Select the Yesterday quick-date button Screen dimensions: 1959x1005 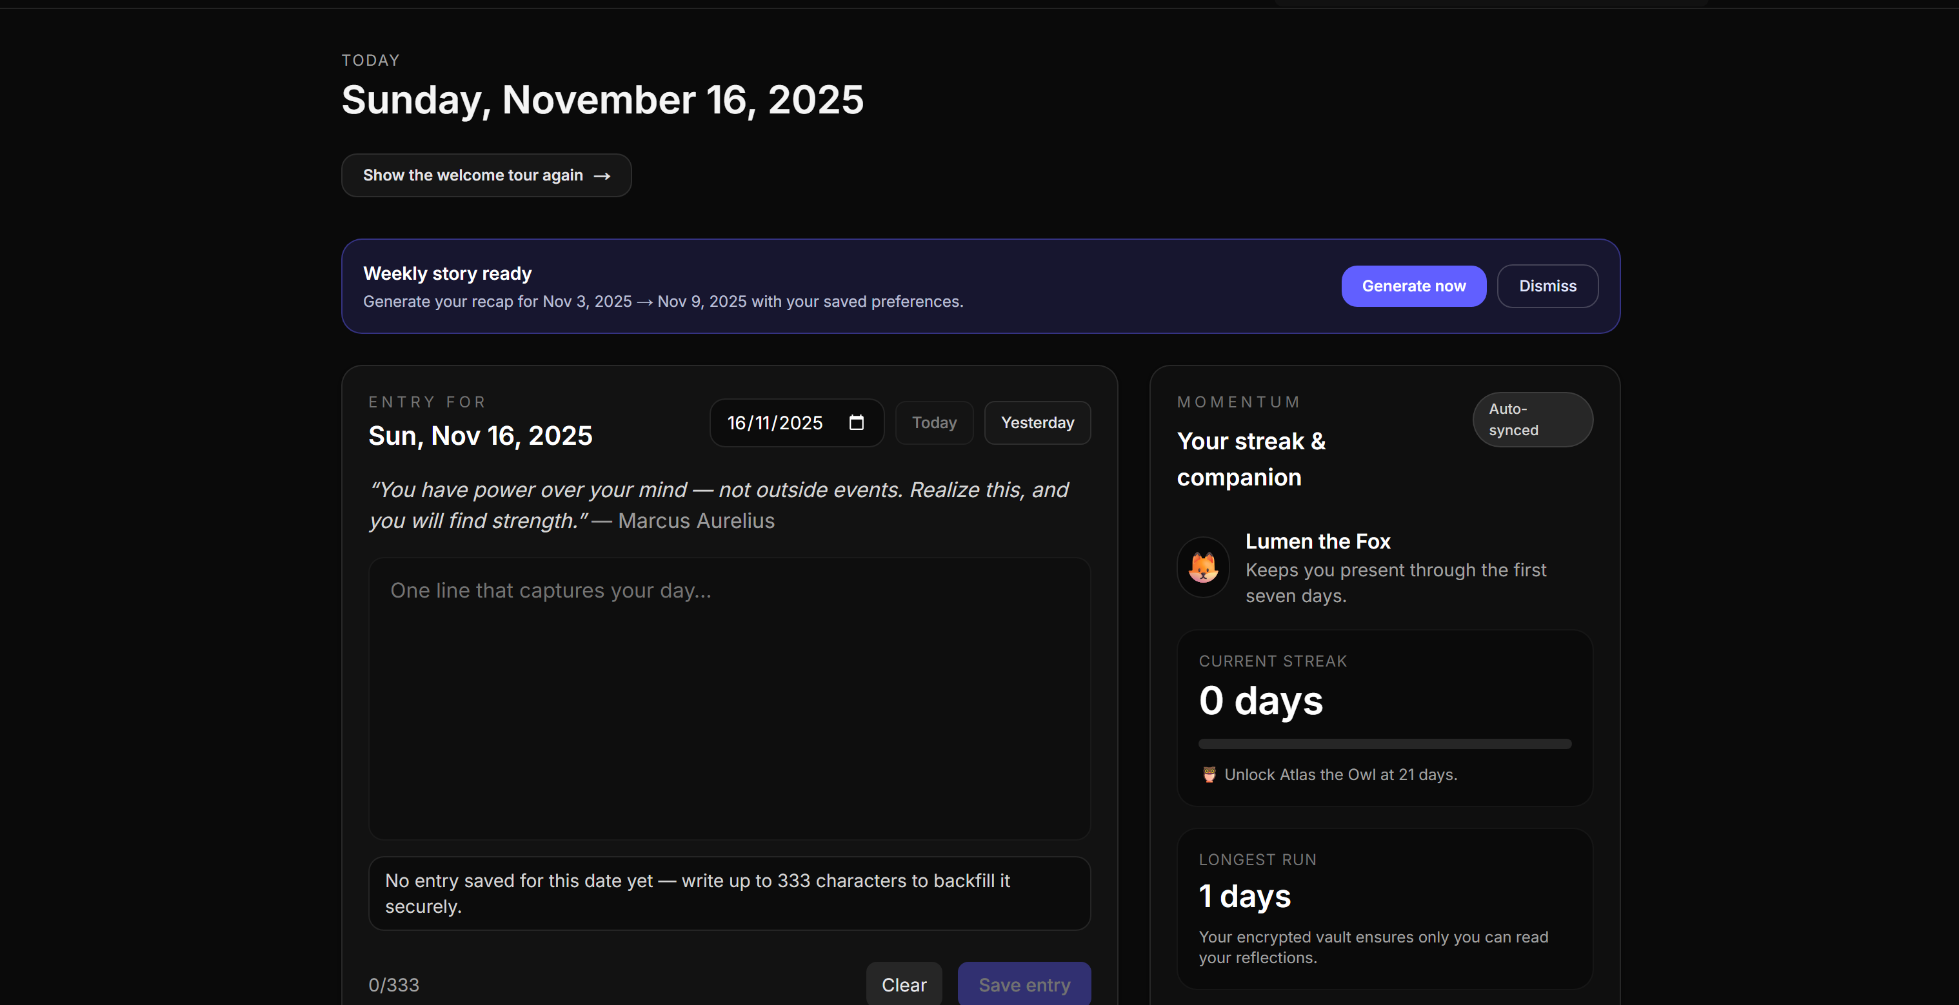[x=1037, y=423]
